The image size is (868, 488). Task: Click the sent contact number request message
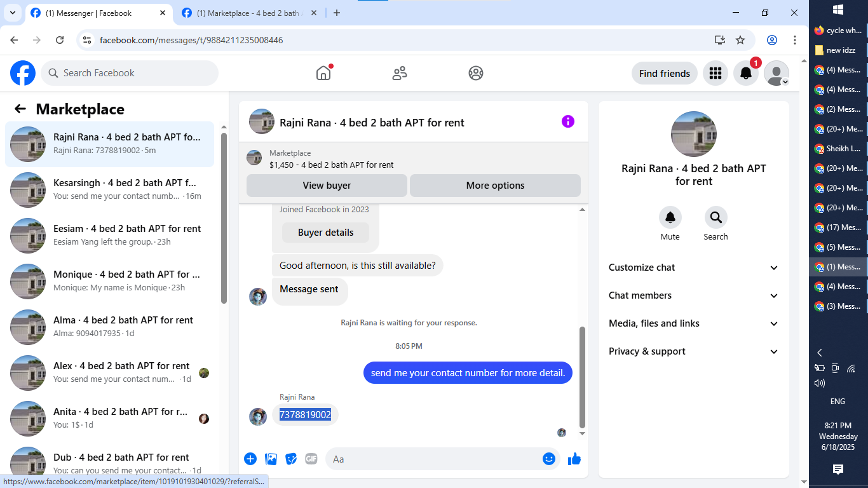point(468,373)
